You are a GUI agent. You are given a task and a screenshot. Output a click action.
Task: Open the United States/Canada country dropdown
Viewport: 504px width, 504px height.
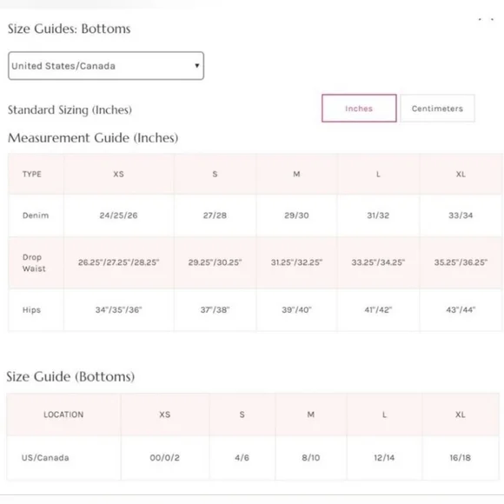106,65
